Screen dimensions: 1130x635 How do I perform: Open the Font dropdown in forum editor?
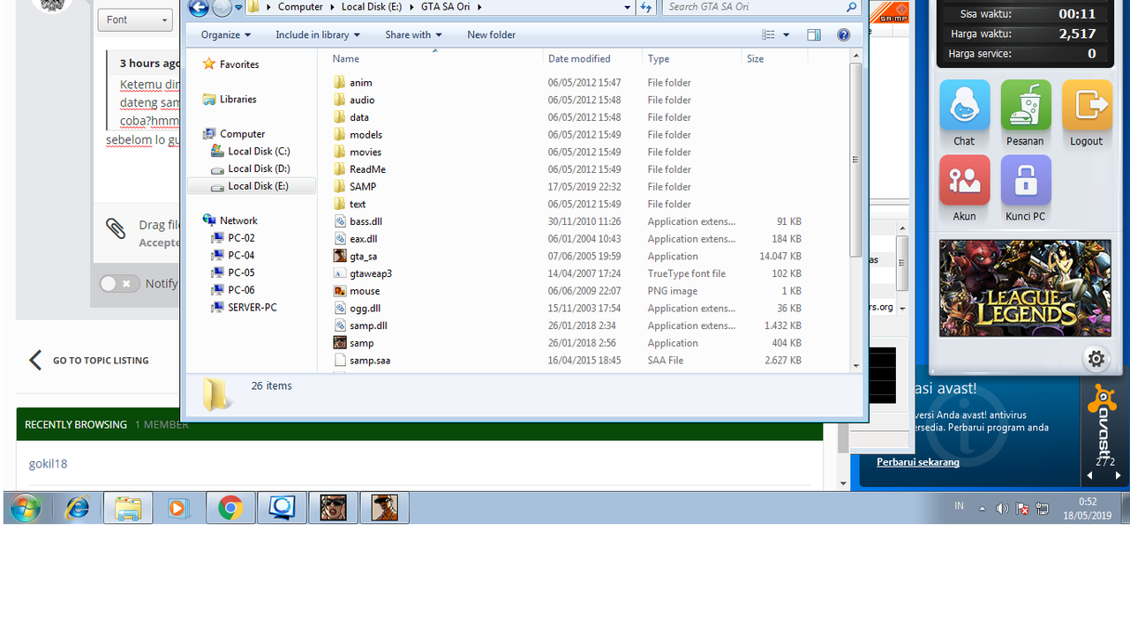pyautogui.click(x=134, y=19)
